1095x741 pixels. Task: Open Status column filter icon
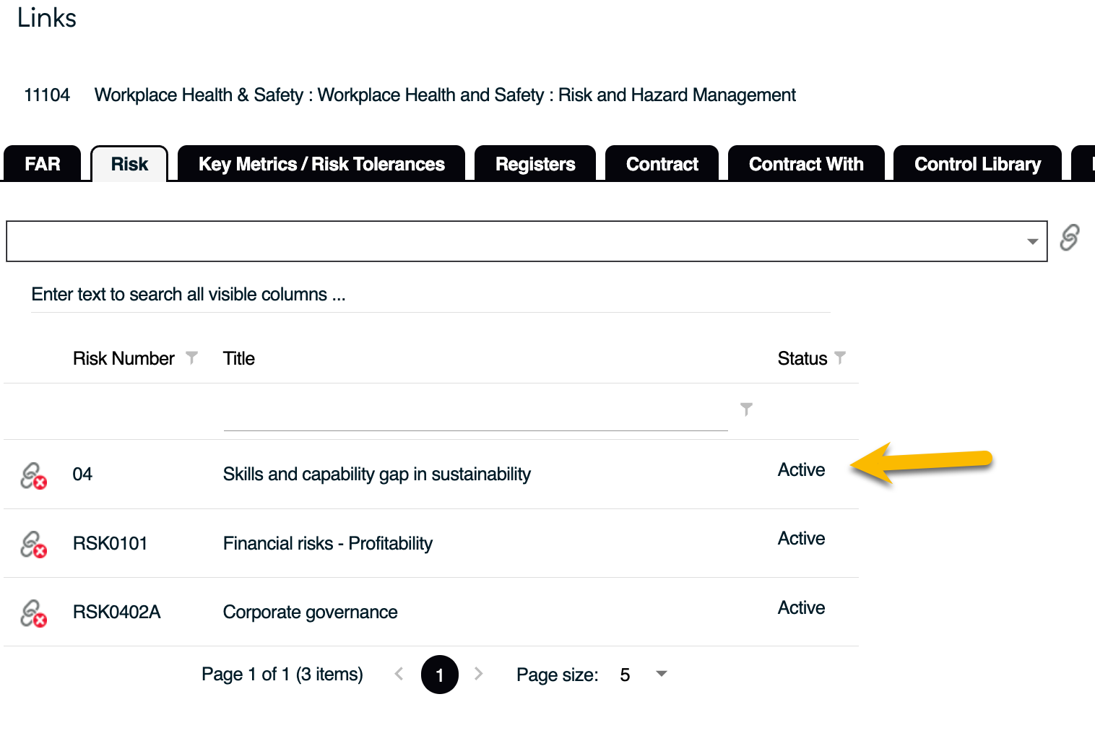840,357
